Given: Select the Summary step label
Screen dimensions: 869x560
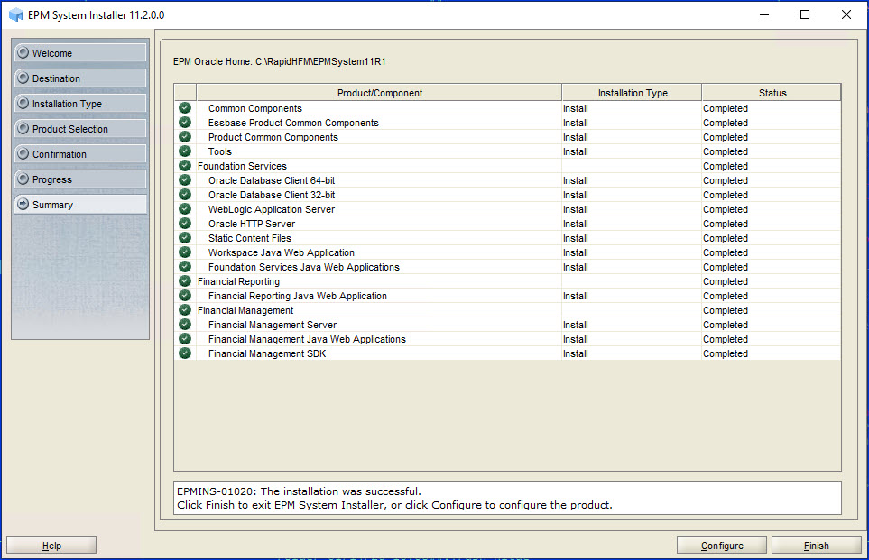Looking at the screenshot, I should coord(52,205).
